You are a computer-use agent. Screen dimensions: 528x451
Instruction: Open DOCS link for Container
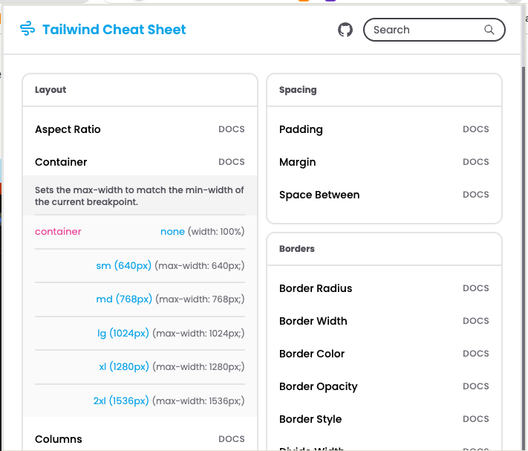click(x=232, y=162)
